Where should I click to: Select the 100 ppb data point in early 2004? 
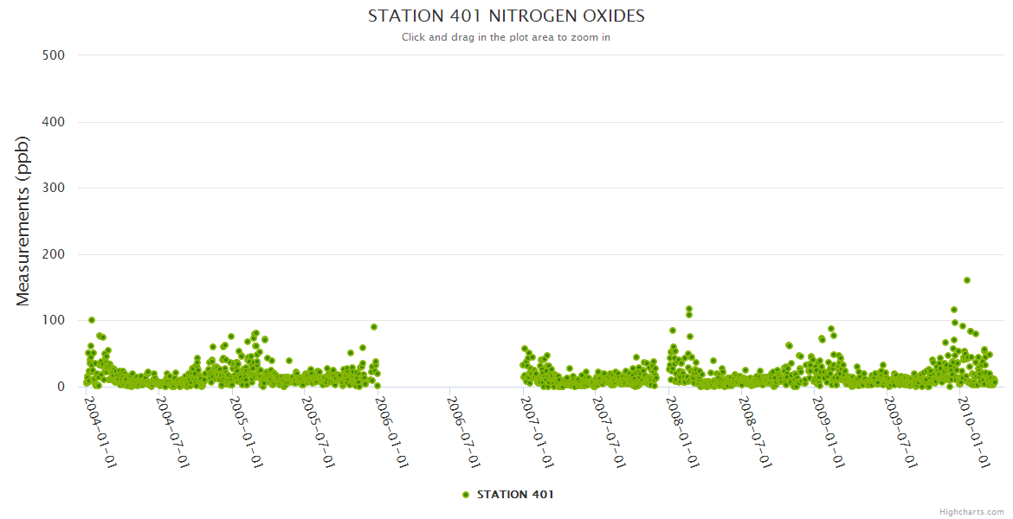92,320
